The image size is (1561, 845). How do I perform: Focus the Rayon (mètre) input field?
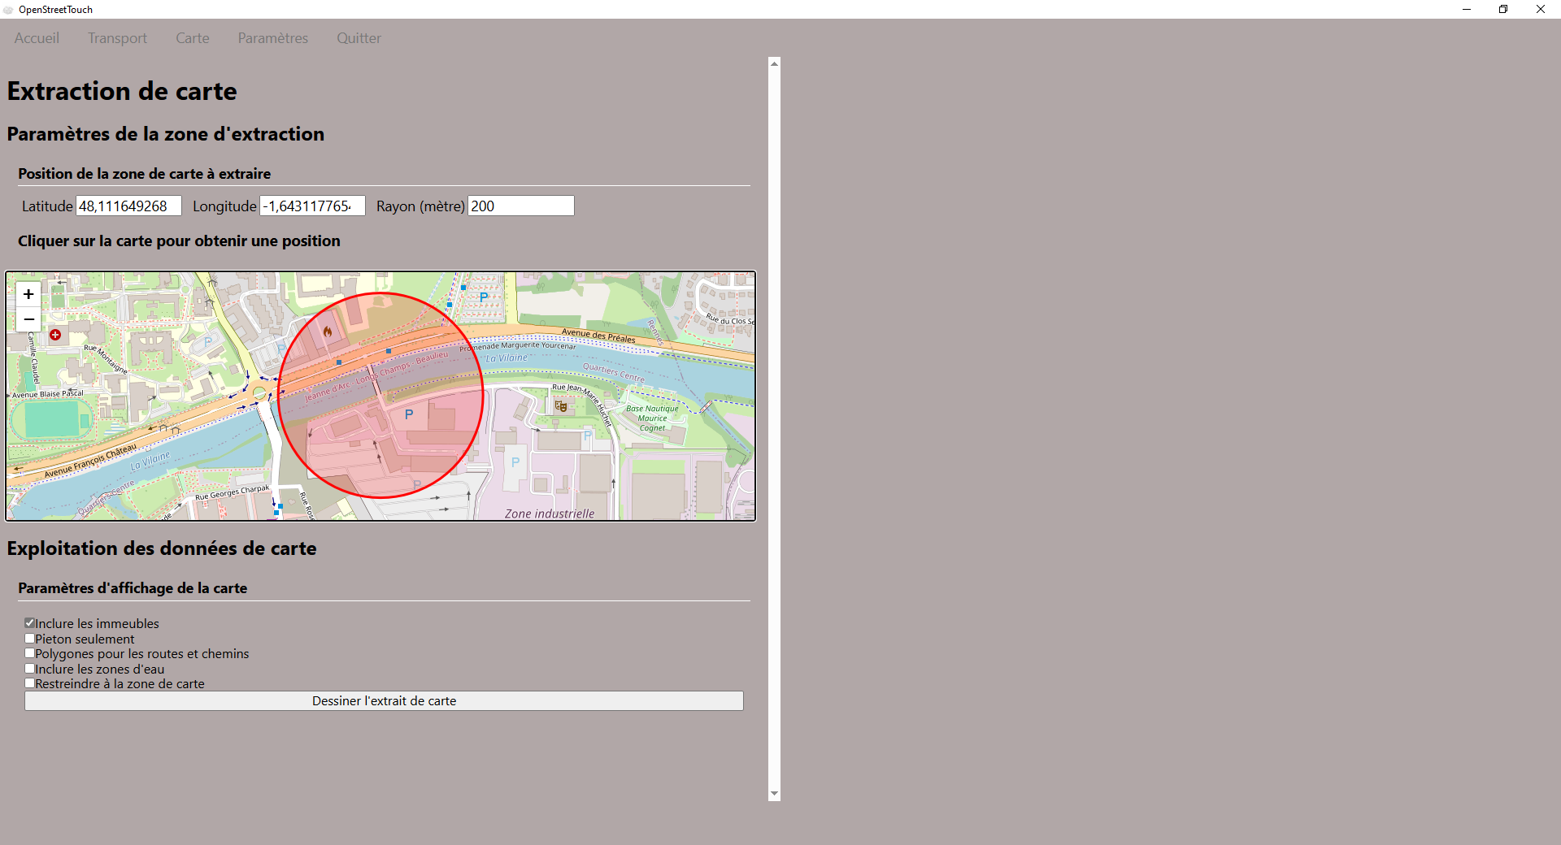[521, 206]
